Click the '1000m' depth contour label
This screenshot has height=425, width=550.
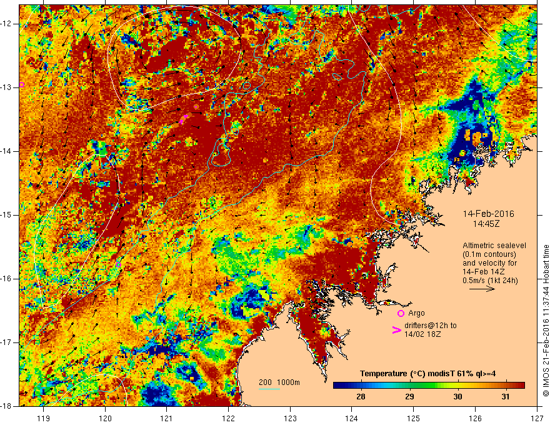288,382
